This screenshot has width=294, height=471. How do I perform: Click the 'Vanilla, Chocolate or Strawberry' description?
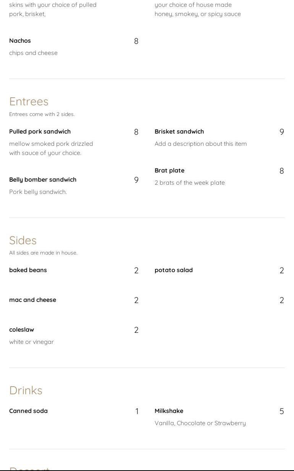pos(200,423)
